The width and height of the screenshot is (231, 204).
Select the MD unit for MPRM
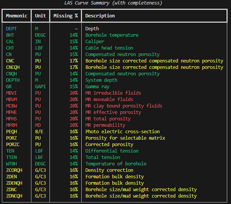click(38, 125)
